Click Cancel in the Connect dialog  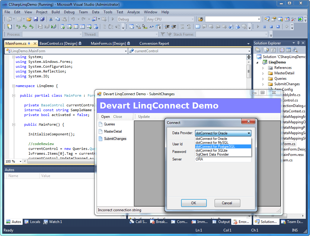[227, 203]
